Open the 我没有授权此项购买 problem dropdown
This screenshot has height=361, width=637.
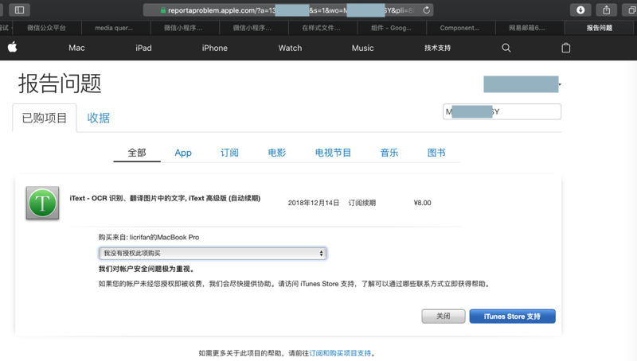213,253
